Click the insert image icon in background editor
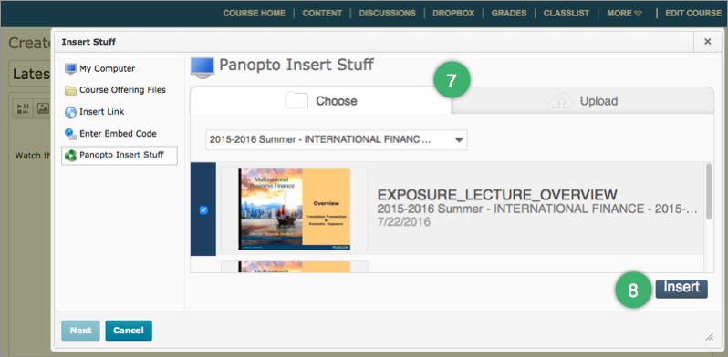 click(x=43, y=109)
